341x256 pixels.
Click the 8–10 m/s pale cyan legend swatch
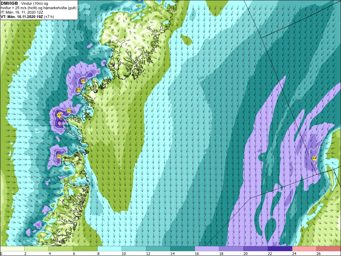(109, 249)
